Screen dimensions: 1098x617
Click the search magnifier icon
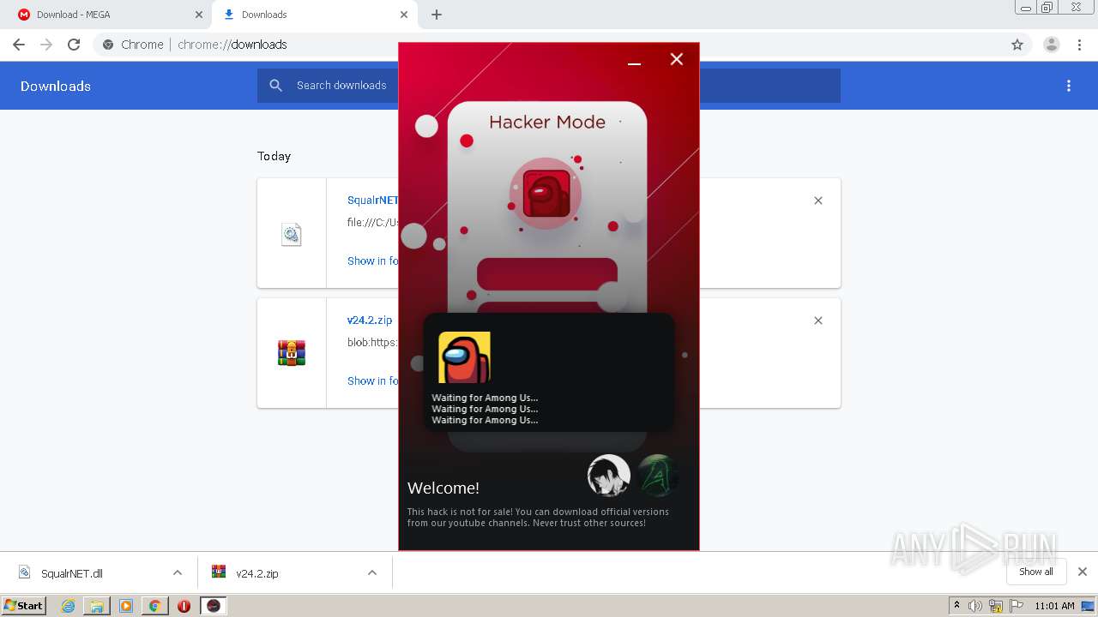(276, 86)
